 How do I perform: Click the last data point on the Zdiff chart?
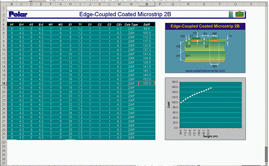pyautogui.click(x=211, y=88)
